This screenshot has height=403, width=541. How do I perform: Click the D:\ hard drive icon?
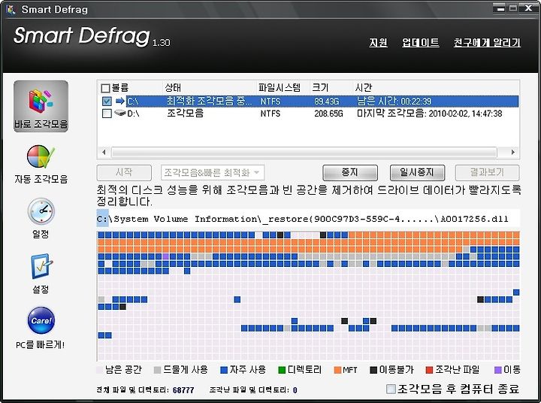(x=119, y=113)
